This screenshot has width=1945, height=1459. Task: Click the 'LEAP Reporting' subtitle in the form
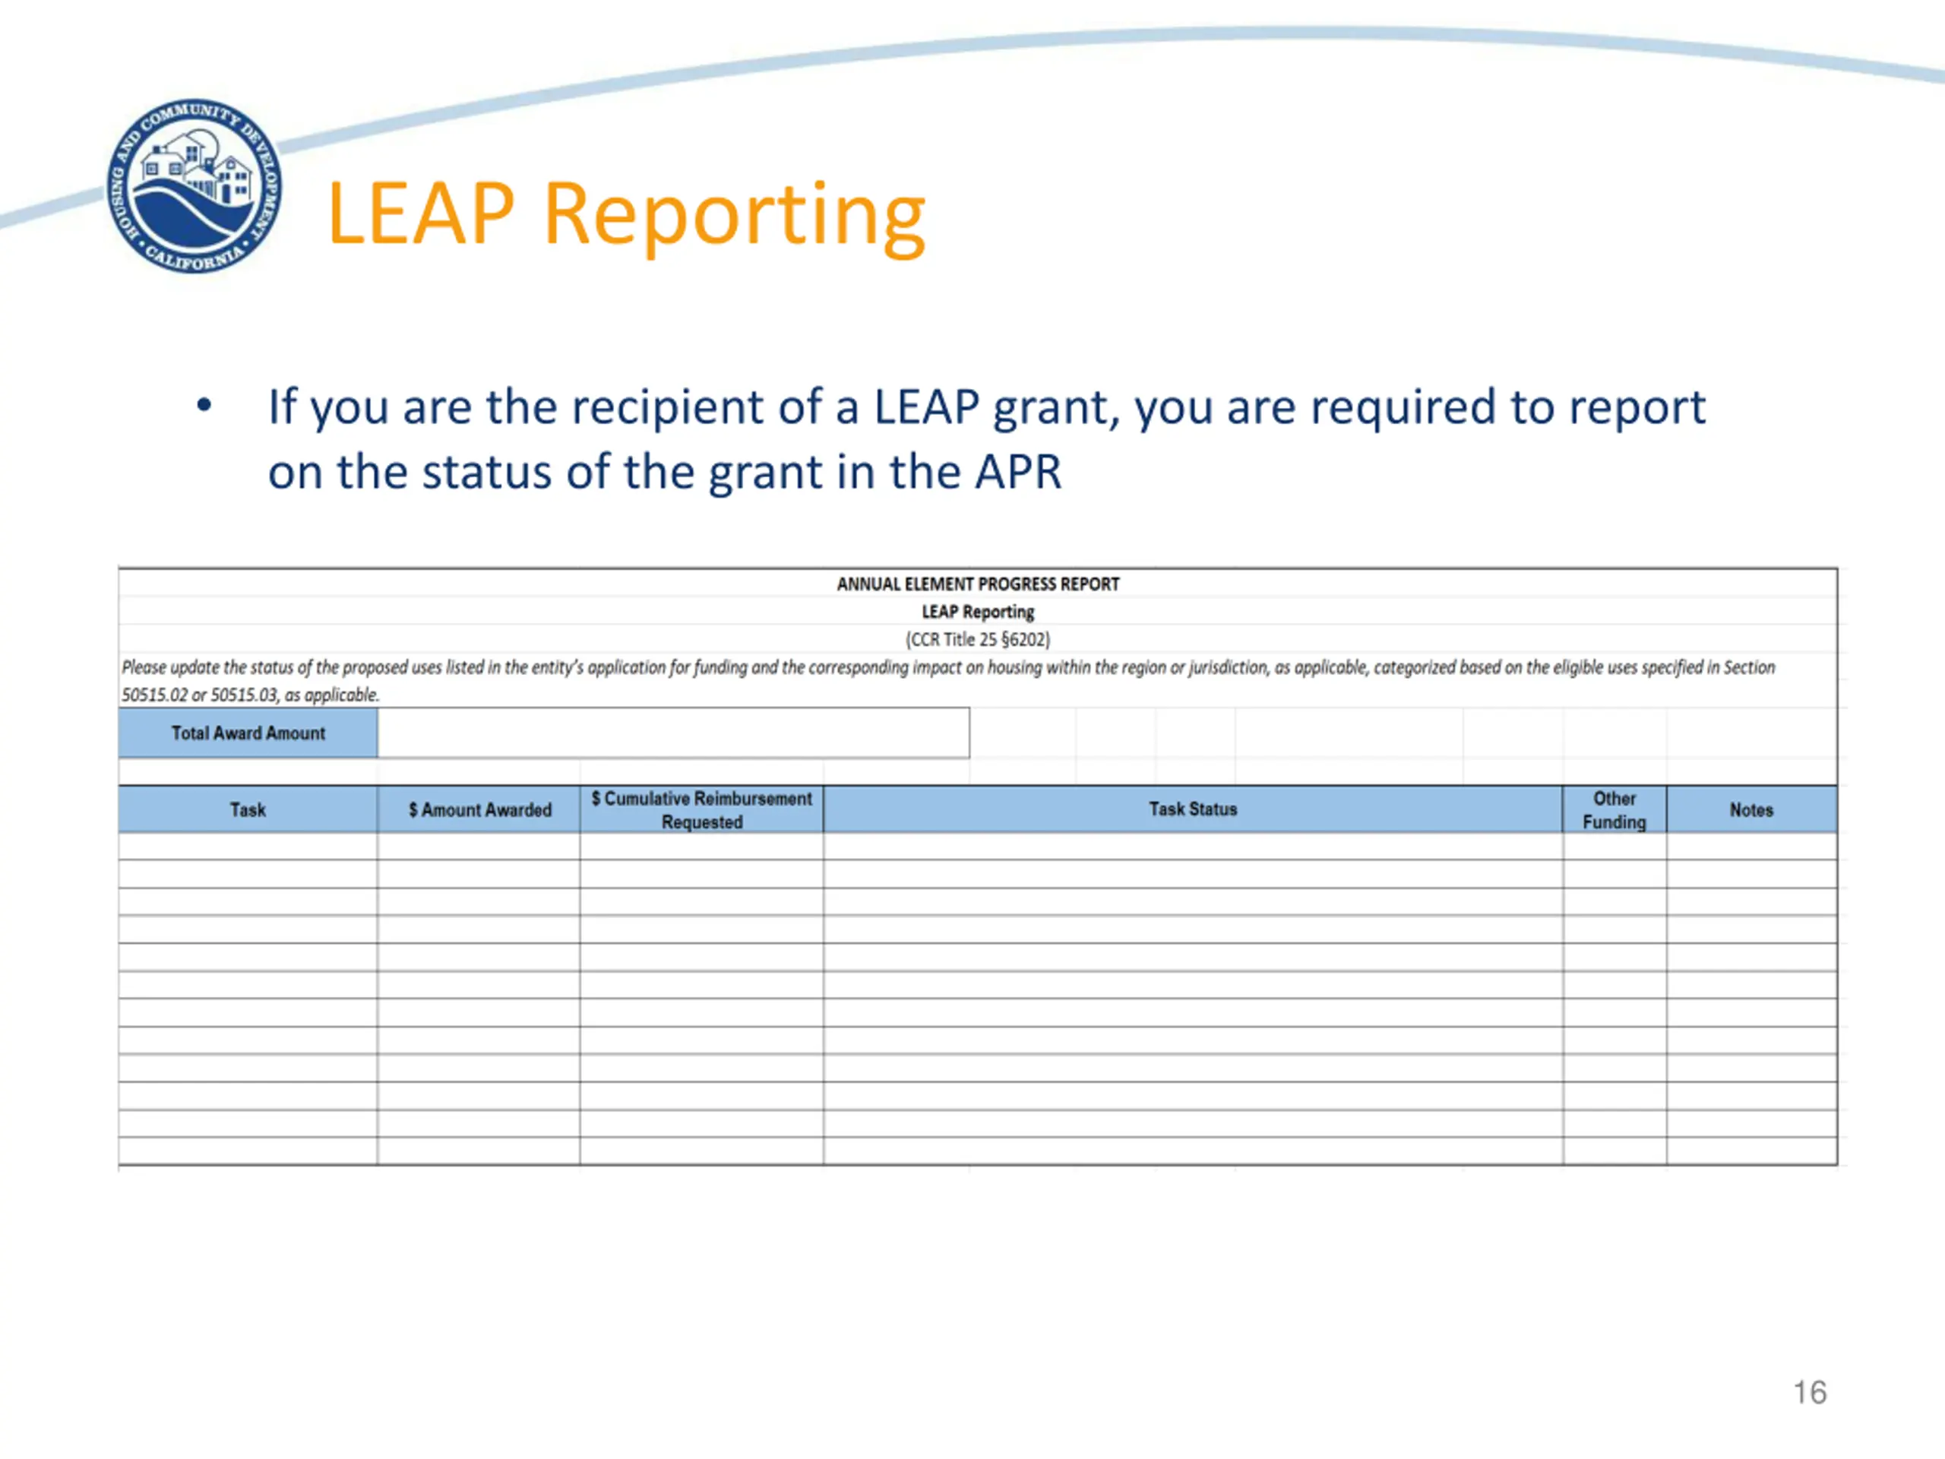978,611
